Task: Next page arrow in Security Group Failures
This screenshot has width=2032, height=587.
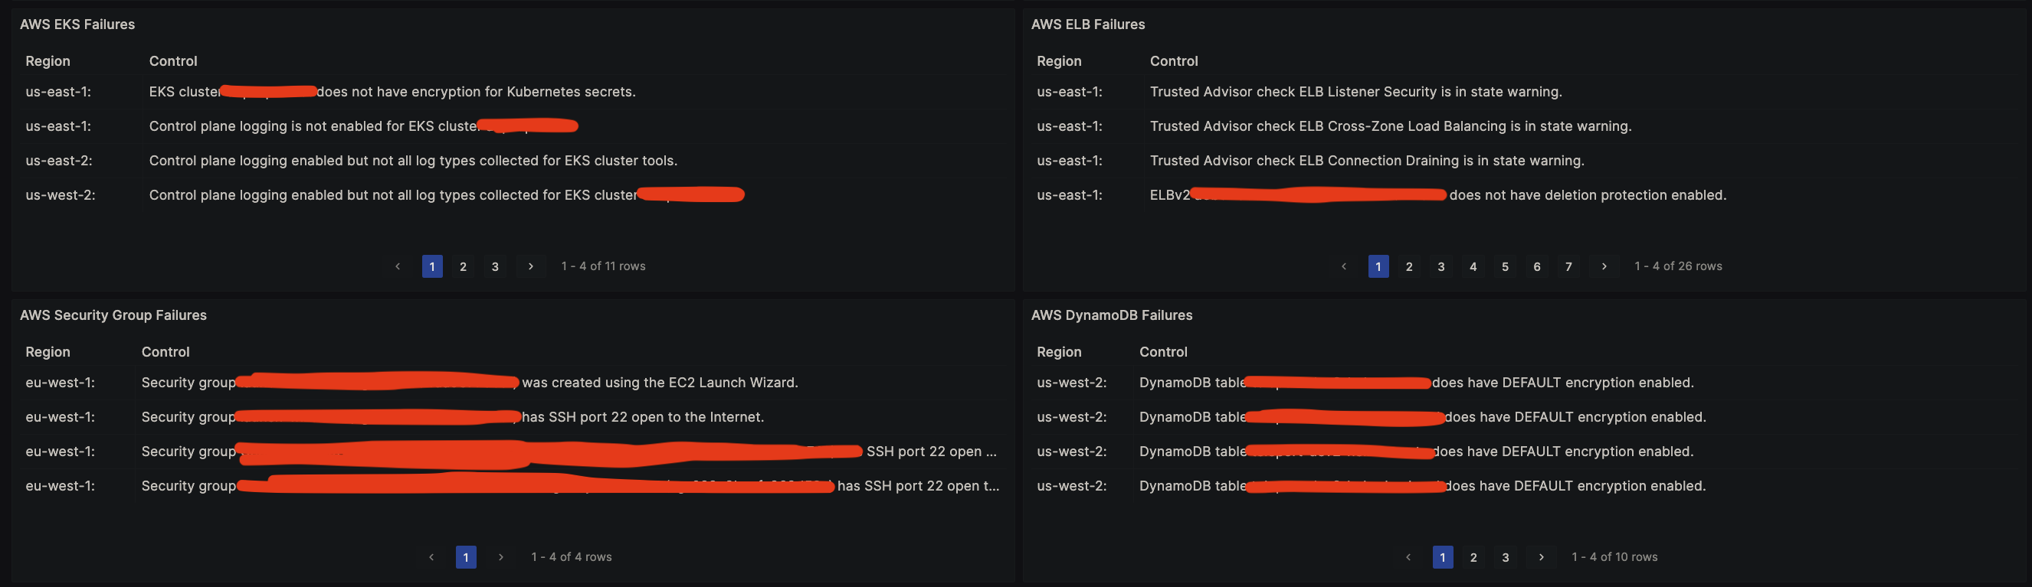Action: click(x=501, y=557)
